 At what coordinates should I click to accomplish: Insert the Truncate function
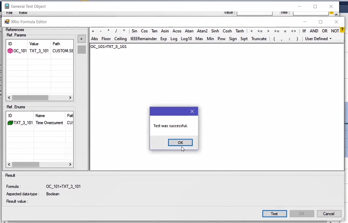coord(259,39)
